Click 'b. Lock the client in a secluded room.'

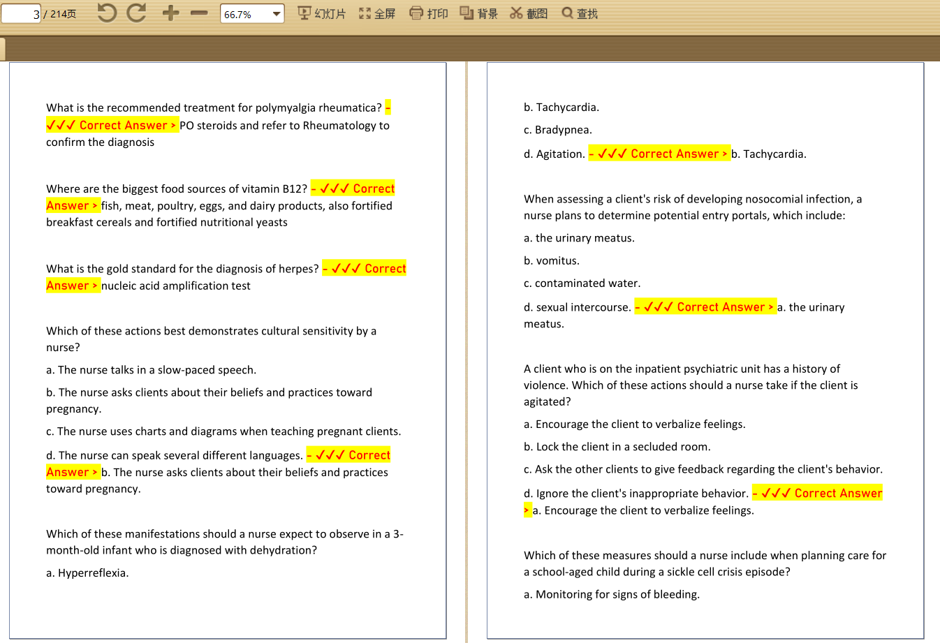[x=617, y=447]
